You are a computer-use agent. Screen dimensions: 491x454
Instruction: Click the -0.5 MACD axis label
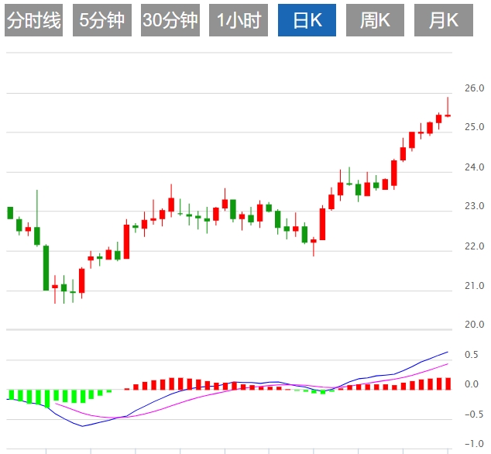(x=475, y=414)
